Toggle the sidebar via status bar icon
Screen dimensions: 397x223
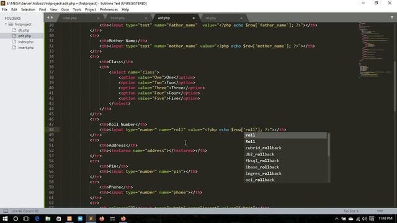(6, 211)
